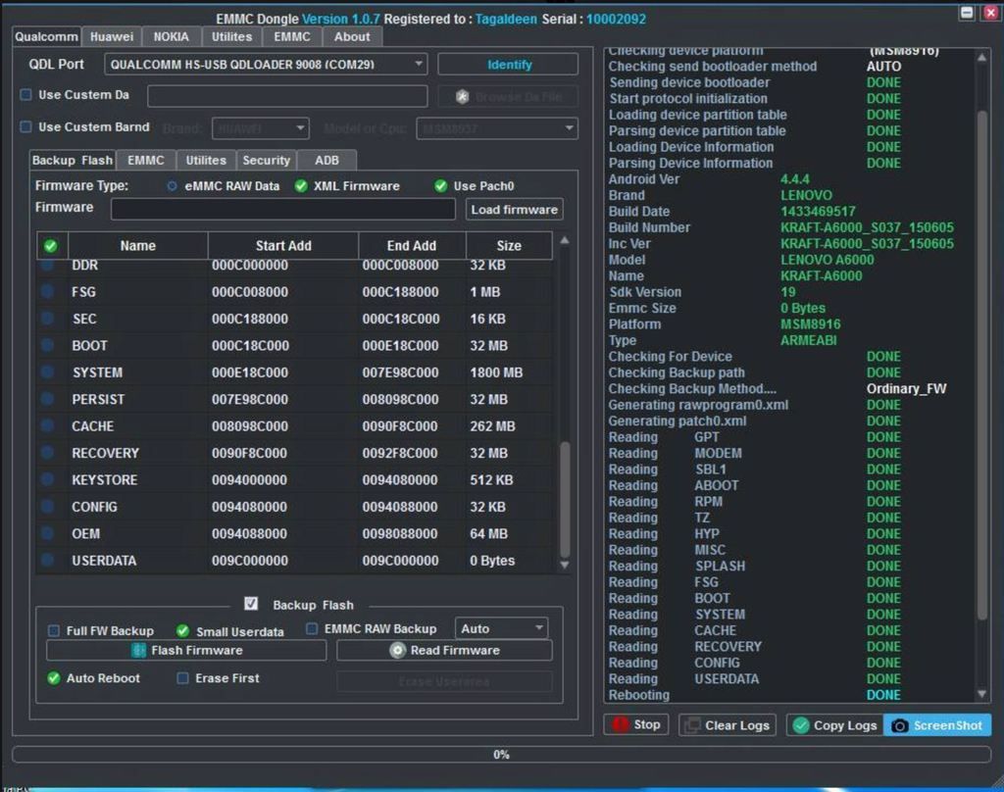Click the Stop button label

pos(647,724)
